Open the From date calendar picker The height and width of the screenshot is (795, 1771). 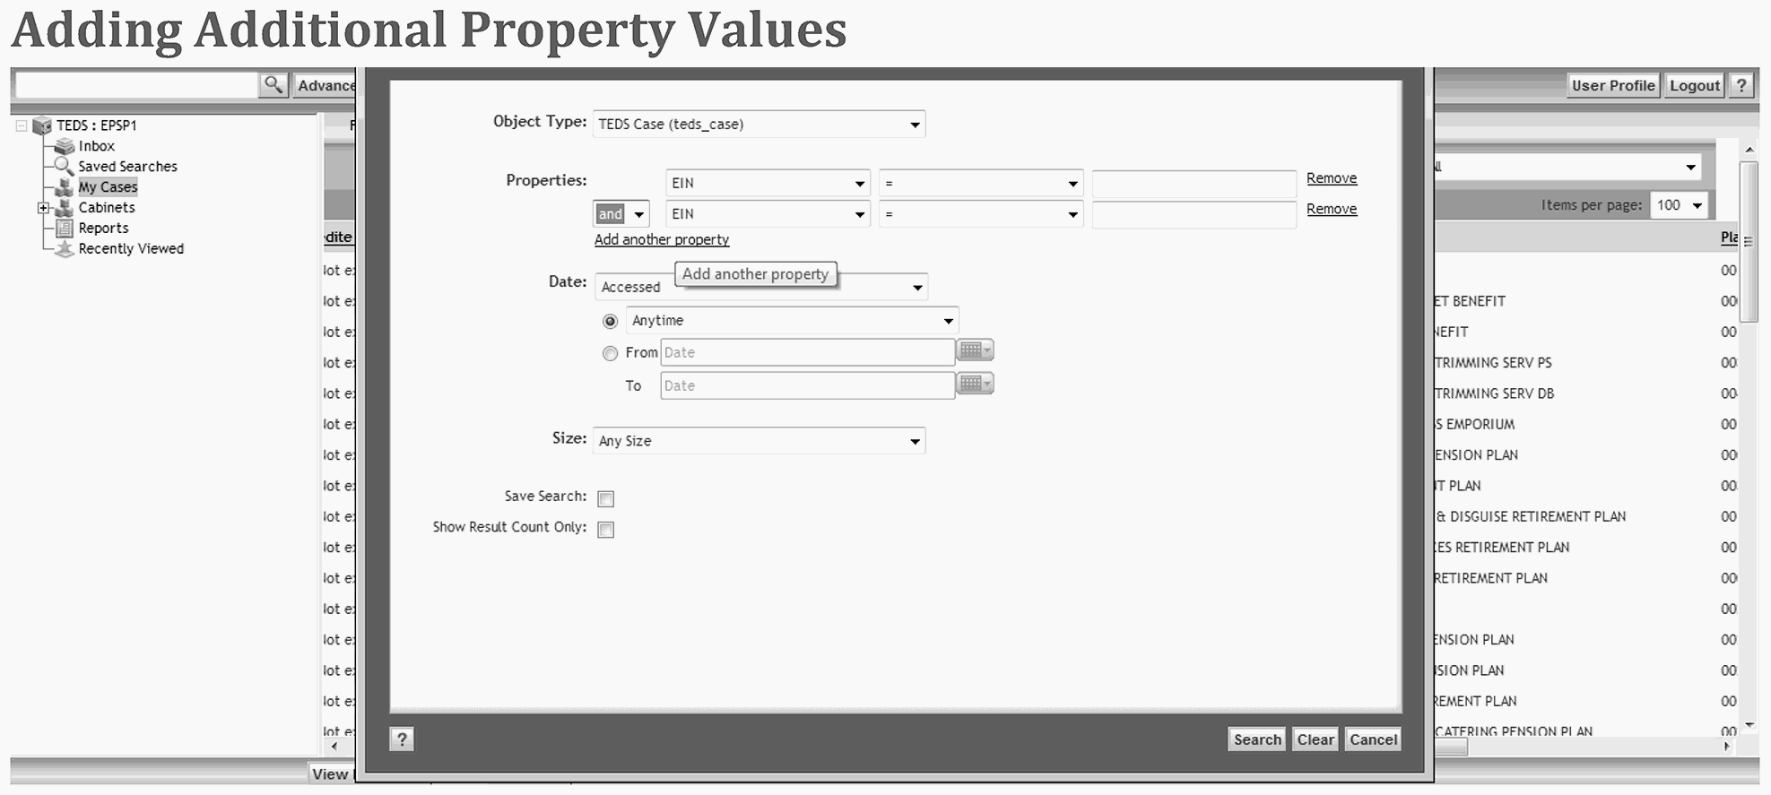[x=975, y=351]
